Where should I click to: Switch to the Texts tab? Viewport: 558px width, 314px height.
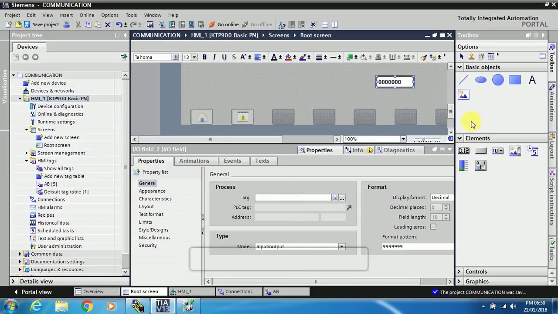tap(262, 161)
